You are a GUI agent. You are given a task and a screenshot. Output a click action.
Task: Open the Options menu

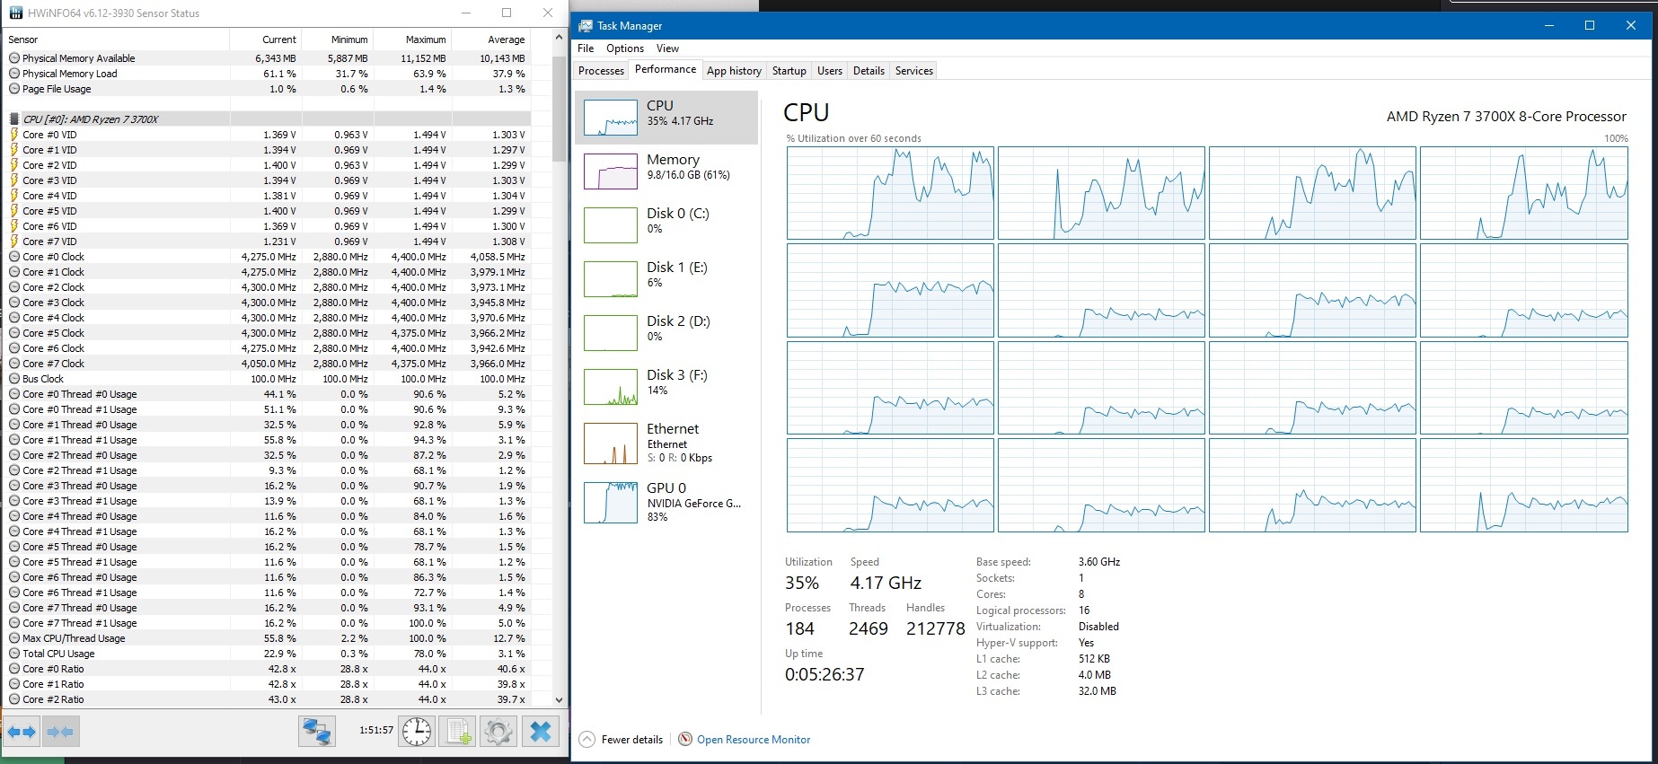click(x=624, y=48)
